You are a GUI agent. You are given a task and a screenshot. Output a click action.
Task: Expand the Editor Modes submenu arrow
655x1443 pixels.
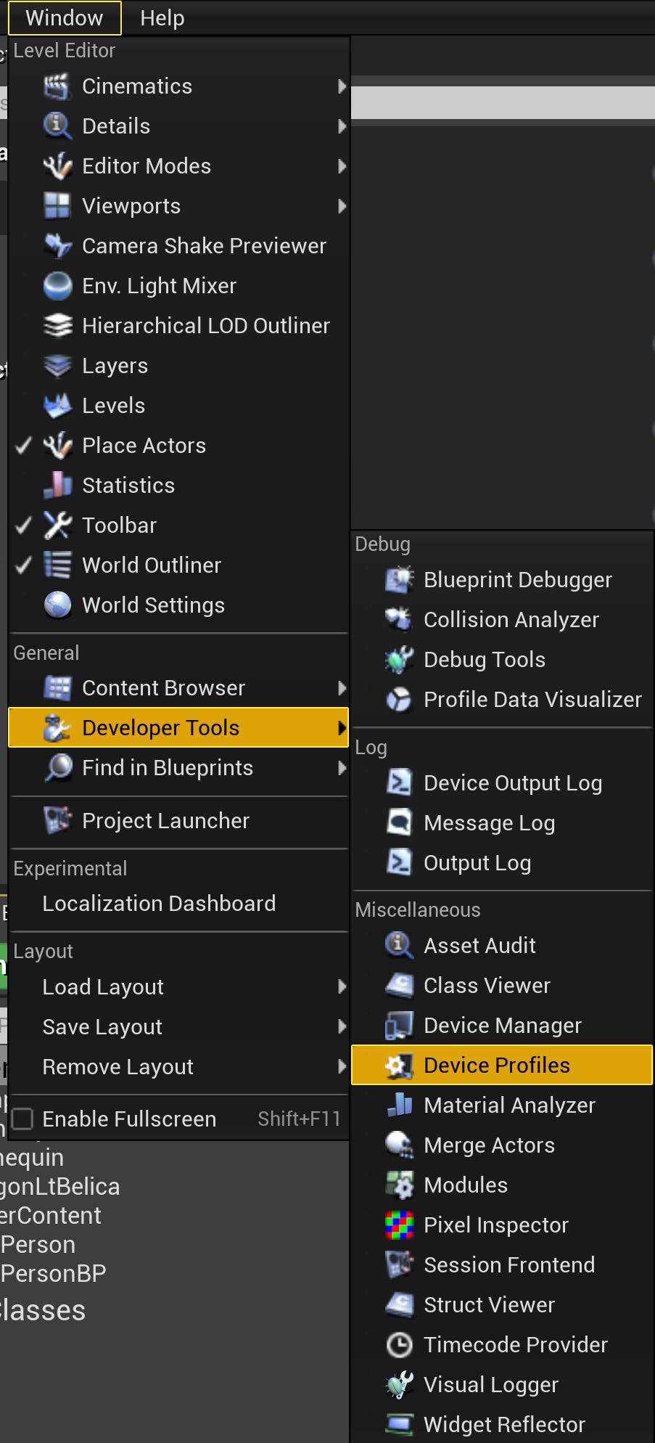pos(342,166)
